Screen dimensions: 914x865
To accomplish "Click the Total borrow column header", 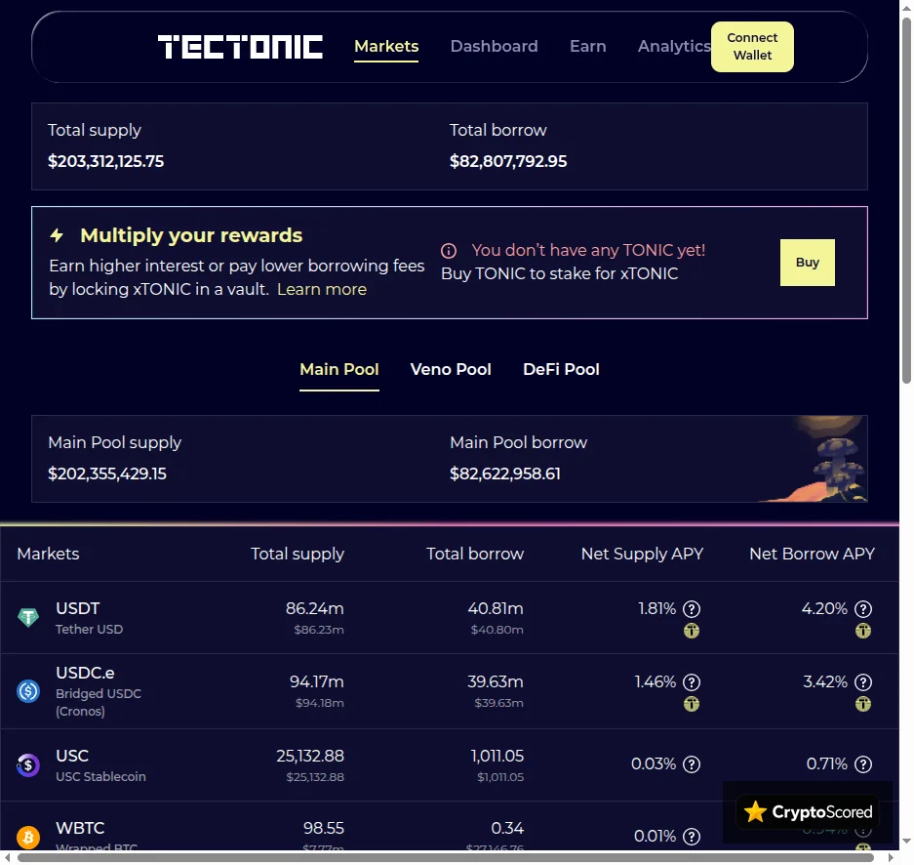I will pyautogui.click(x=475, y=554).
